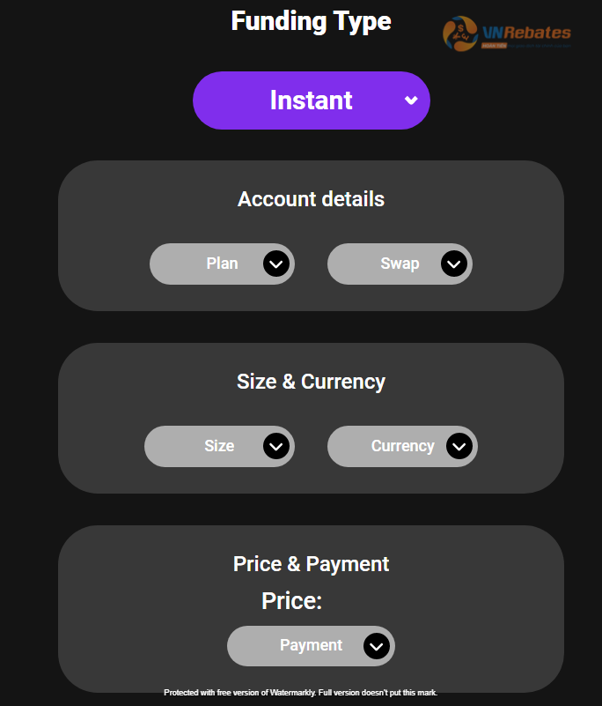Choose an account Size option
This screenshot has width=602, height=706.
point(219,446)
